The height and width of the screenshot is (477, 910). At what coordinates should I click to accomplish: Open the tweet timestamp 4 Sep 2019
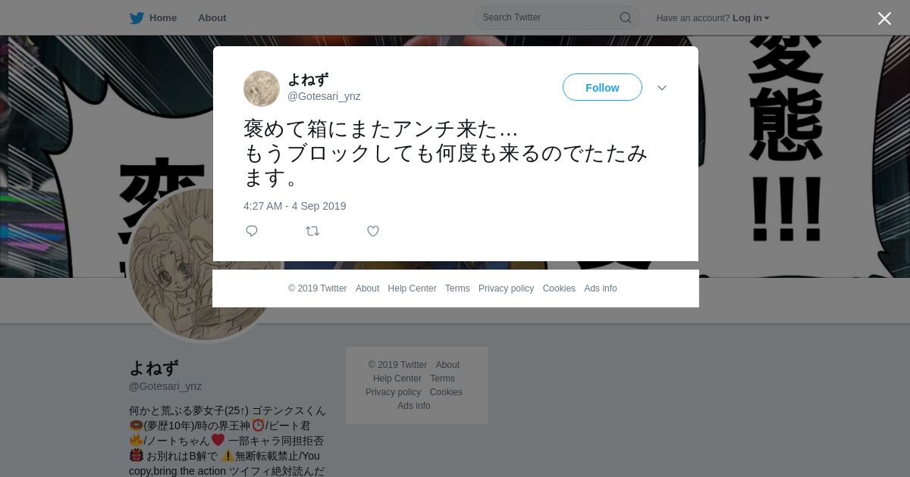[295, 206]
